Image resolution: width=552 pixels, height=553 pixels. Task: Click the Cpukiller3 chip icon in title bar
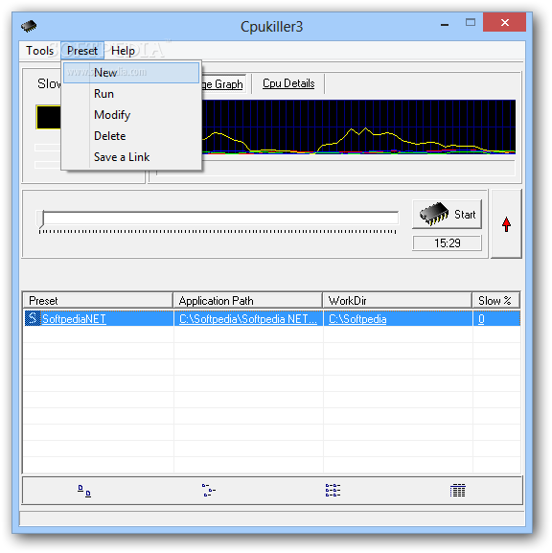29,26
